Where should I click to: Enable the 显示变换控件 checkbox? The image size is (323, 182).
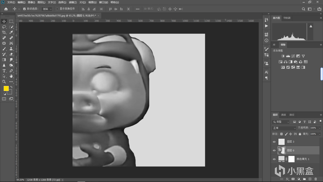point(57,9)
